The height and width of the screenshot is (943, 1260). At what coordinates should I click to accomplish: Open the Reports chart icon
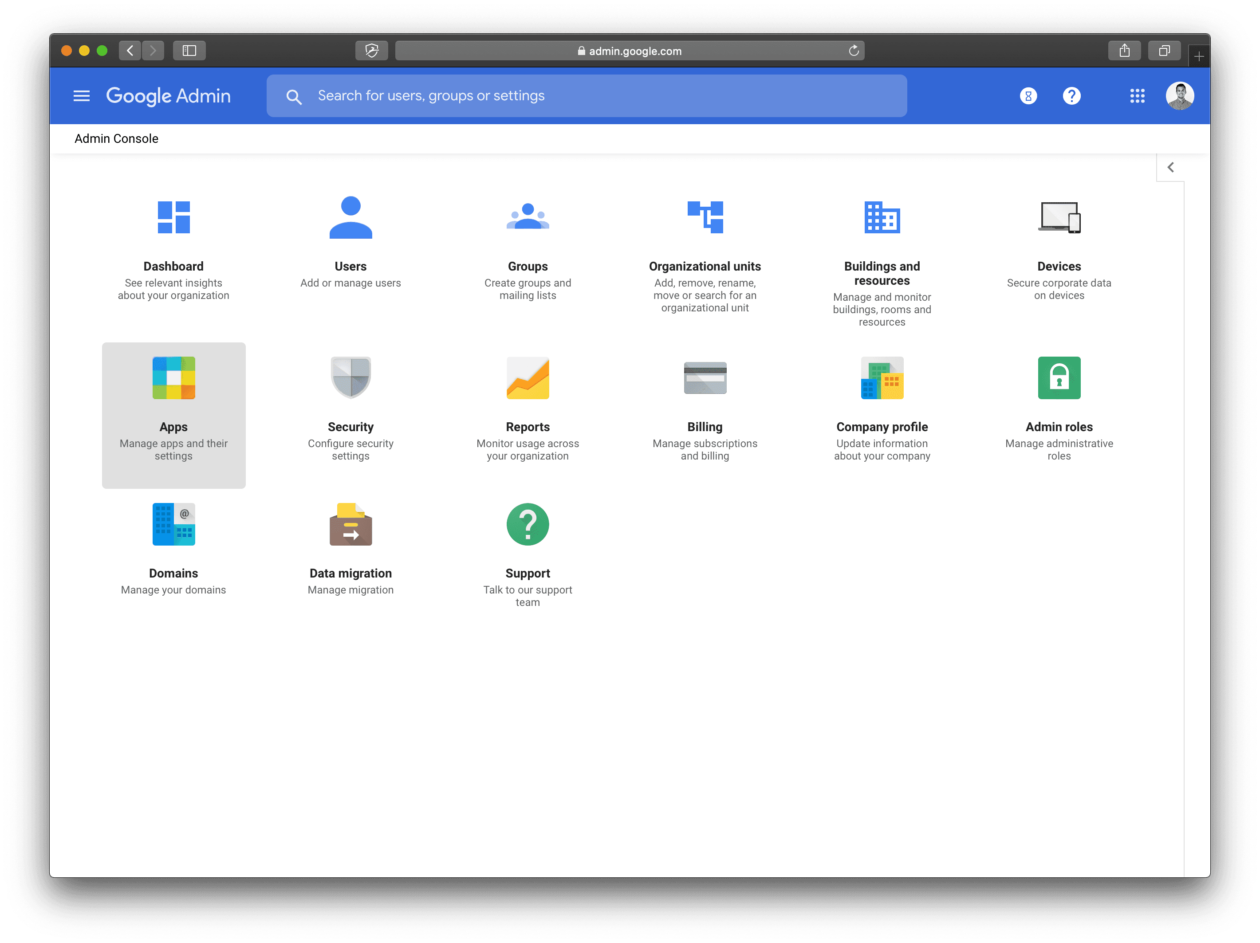click(528, 377)
